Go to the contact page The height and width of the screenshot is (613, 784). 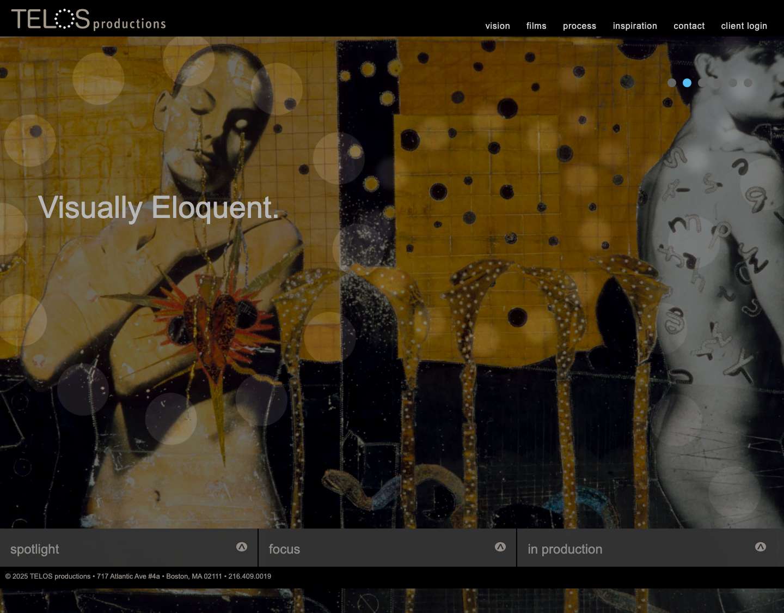tap(689, 26)
